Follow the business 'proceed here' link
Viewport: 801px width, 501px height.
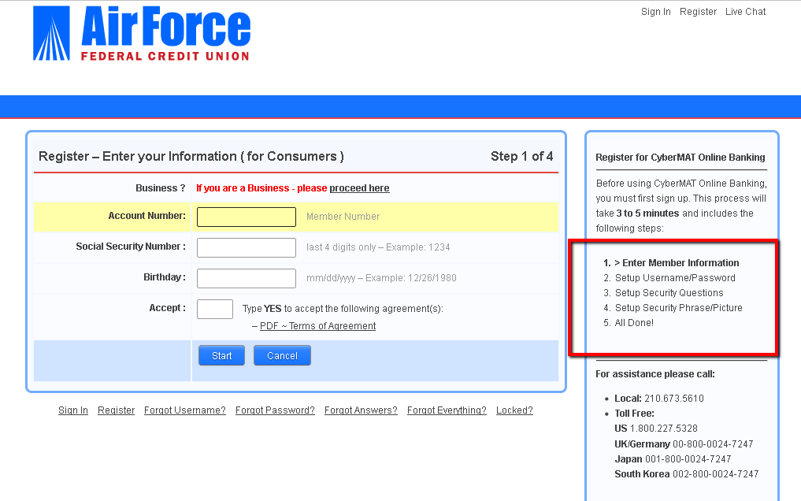point(359,188)
